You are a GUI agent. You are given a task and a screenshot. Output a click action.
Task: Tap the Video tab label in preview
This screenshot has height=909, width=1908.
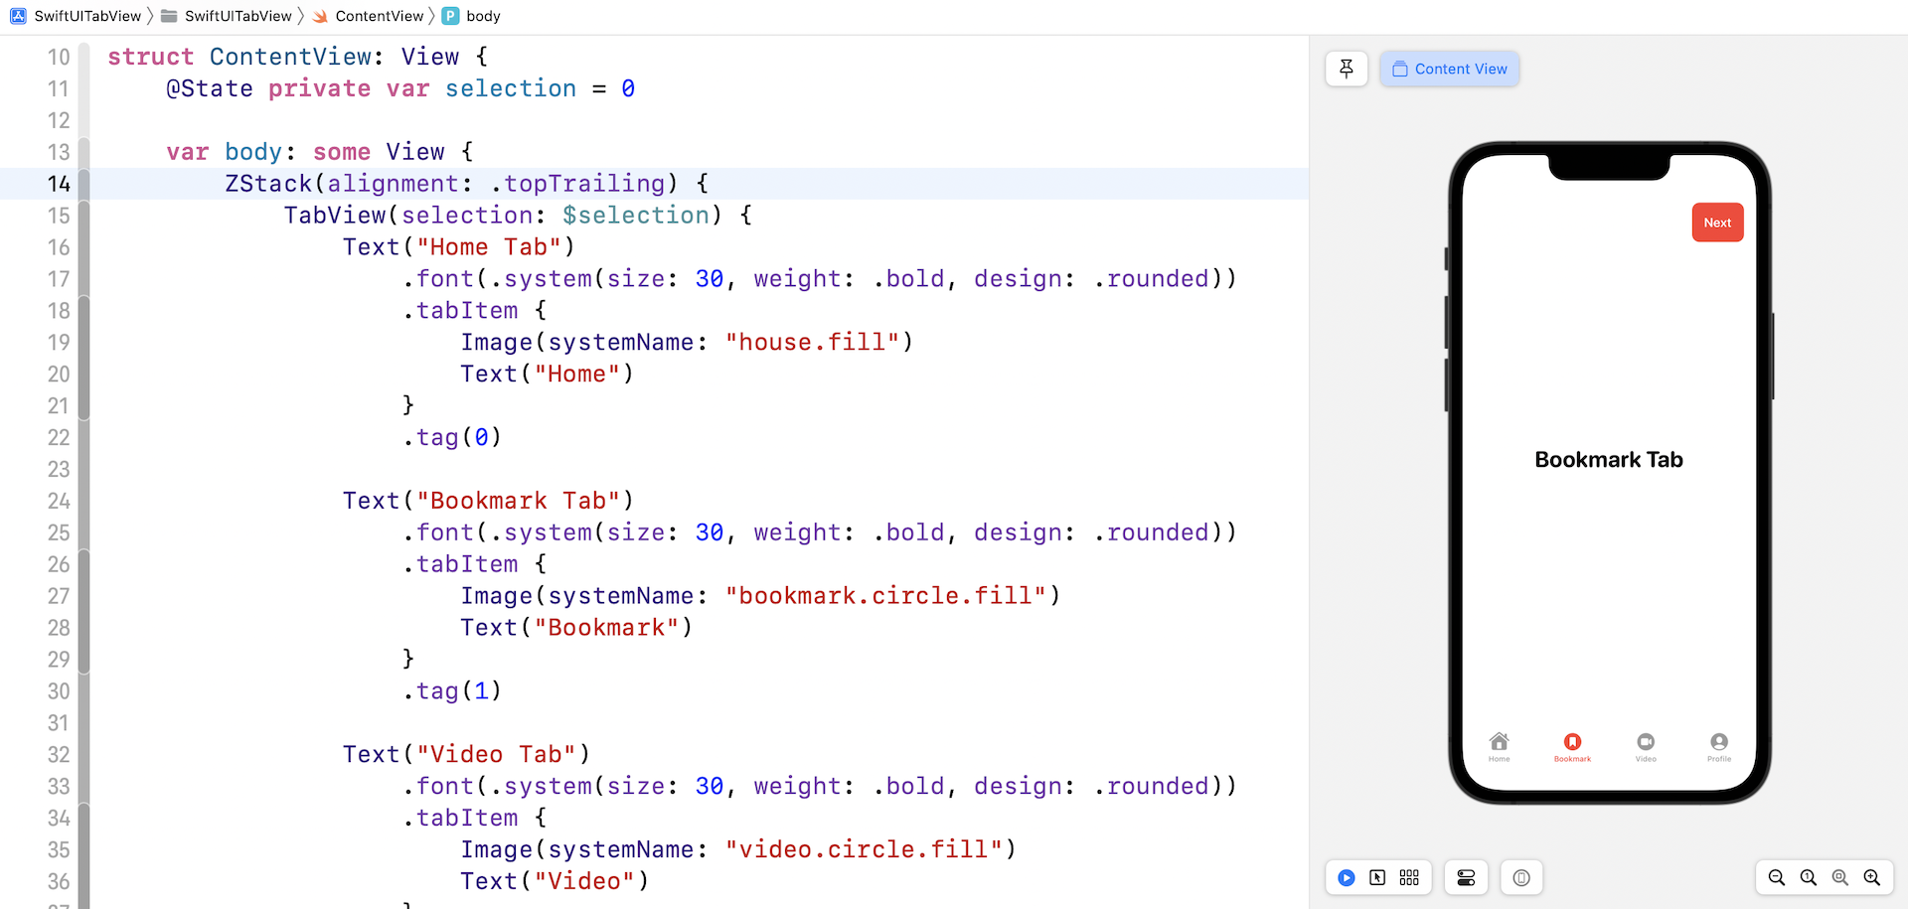[1647, 760]
